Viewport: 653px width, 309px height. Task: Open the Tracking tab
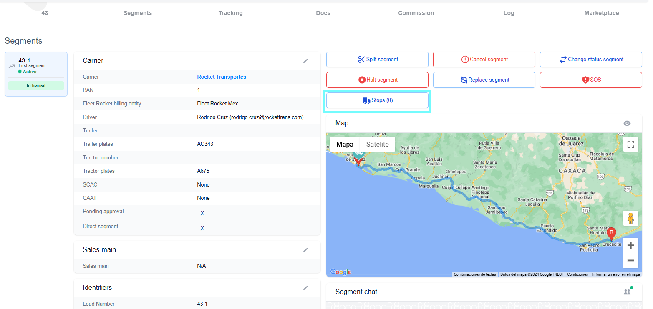[x=230, y=13]
